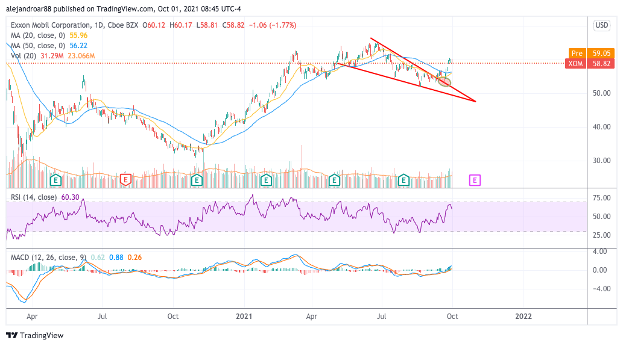This screenshot has height=346, width=623.
Task: Click the green ellipse breakout highlight on chart
Action: (444, 82)
